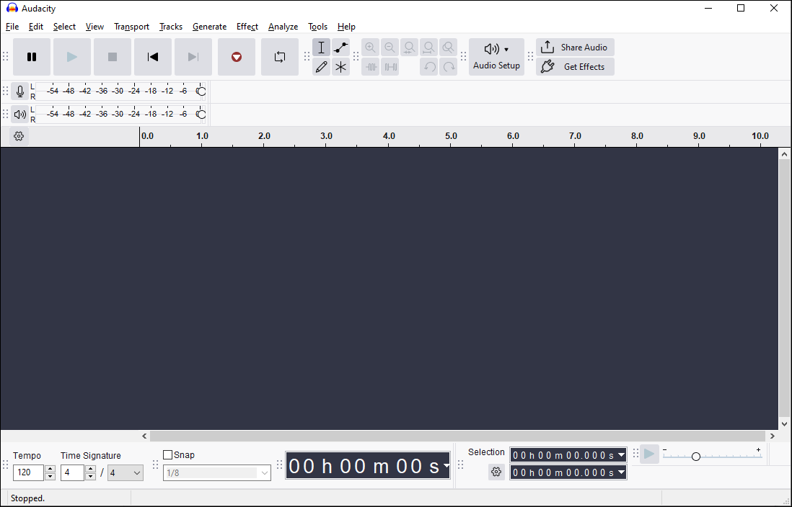
Task: Select the Selection (I-beam) tool
Action: (x=321, y=48)
